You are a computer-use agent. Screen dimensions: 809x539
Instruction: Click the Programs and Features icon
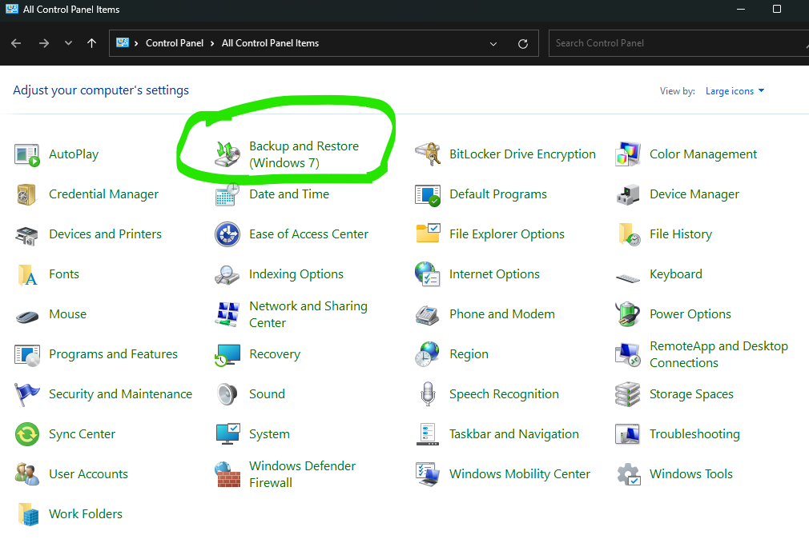(26, 354)
